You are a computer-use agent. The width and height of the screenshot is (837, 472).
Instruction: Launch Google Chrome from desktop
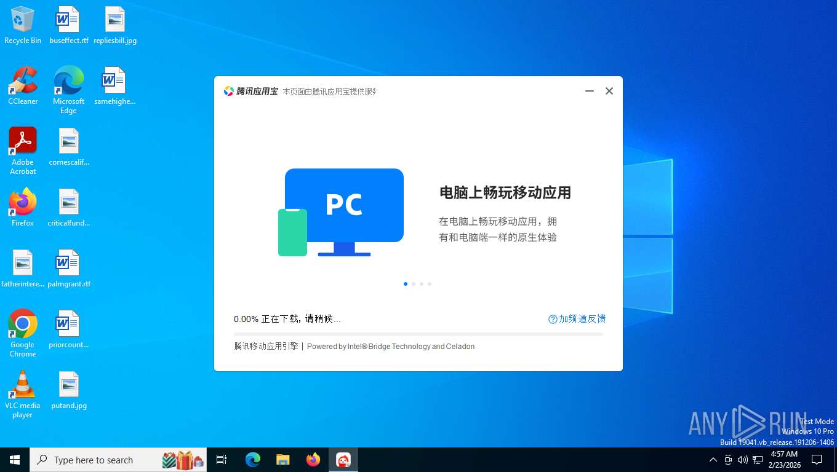pyautogui.click(x=23, y=333)
